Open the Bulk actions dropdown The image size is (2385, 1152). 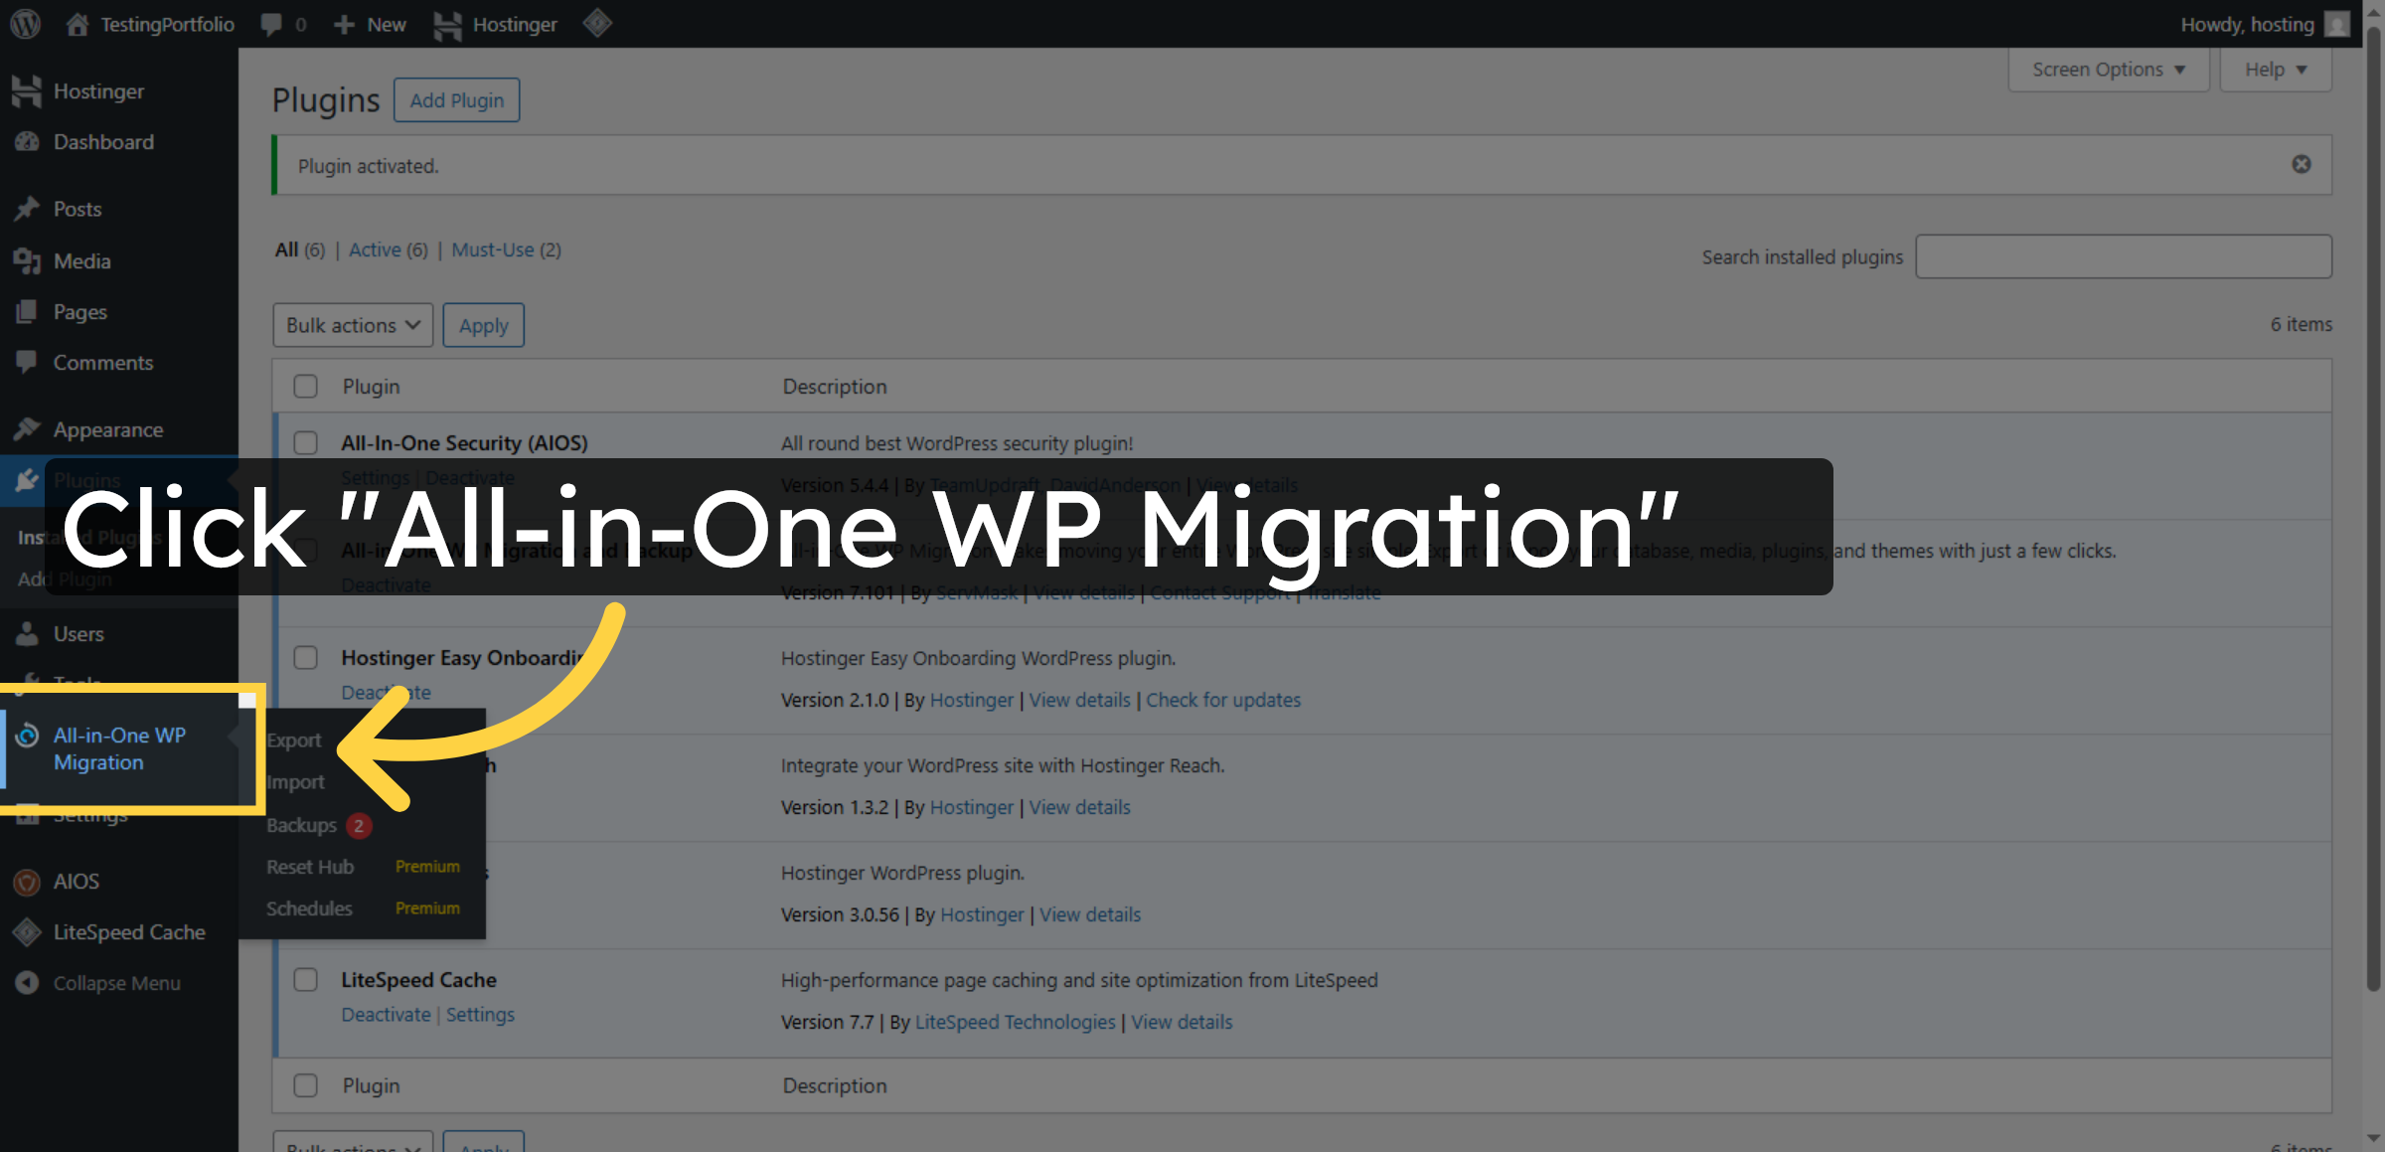coord(353,324)
